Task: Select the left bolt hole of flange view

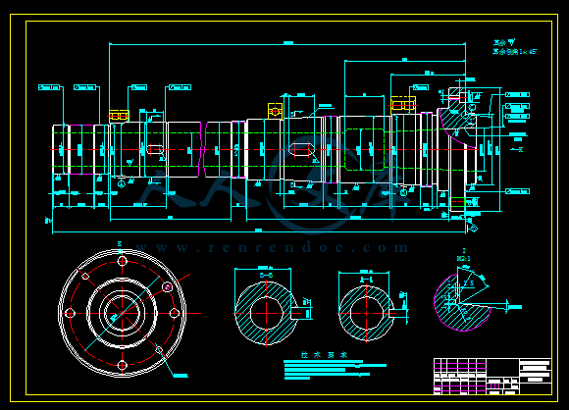Action: [x=70, y=313]
